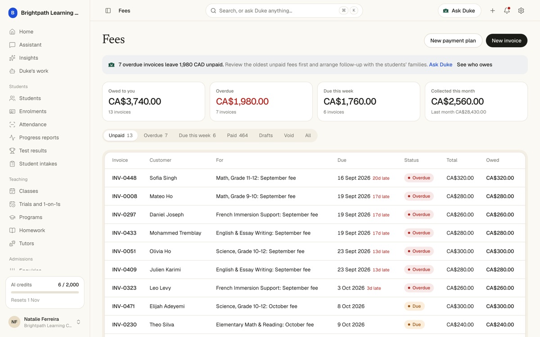Open the Overdue CA$1,980.00 card
Image resolution: width=540 pixels, height=337 pixels.
[x=261, y=102]
